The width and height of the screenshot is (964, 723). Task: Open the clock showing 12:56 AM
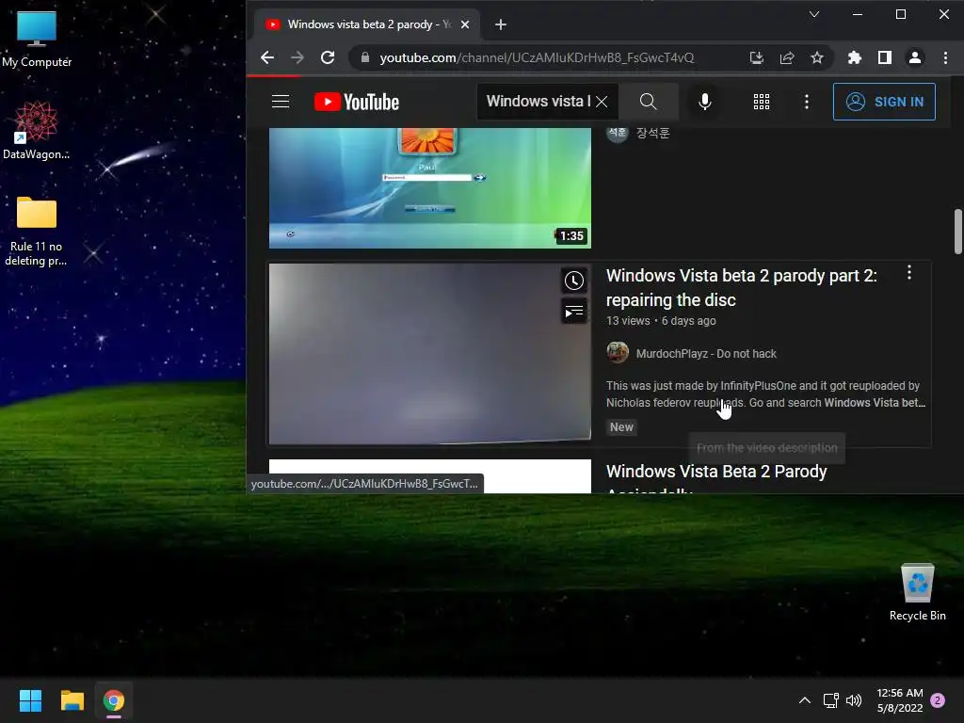click(x=899, y=700)
